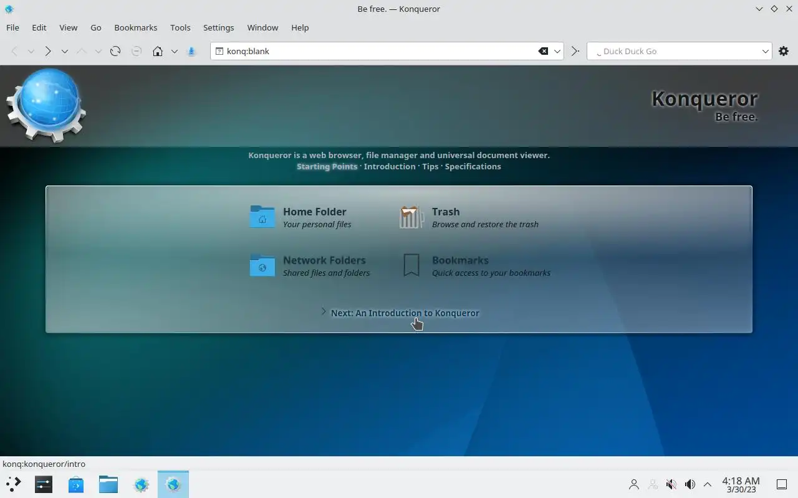The height and width of the screenshot is (498, 798).
Task: Open the user icon in system tray
Action: click(634, 484)
